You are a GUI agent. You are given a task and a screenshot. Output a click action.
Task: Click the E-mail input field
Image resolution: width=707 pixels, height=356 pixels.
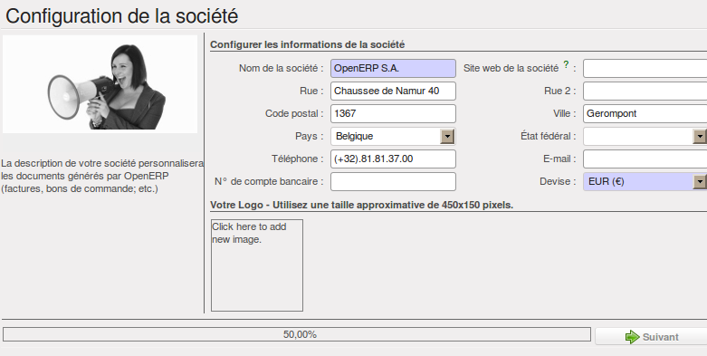(x=645, y=159)
